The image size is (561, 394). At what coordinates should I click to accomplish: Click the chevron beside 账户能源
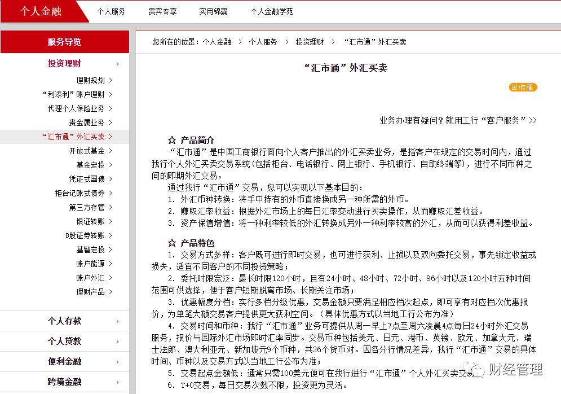tap(111, 264)
